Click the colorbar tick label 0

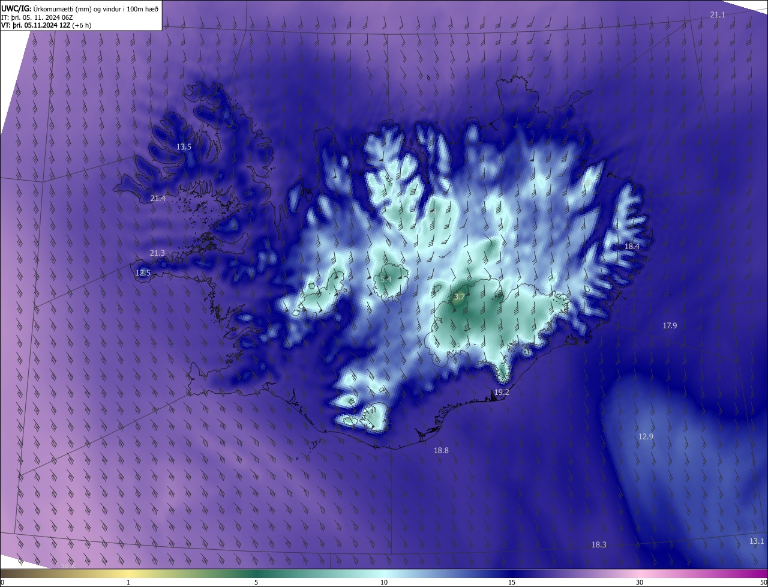pos(2,582)
